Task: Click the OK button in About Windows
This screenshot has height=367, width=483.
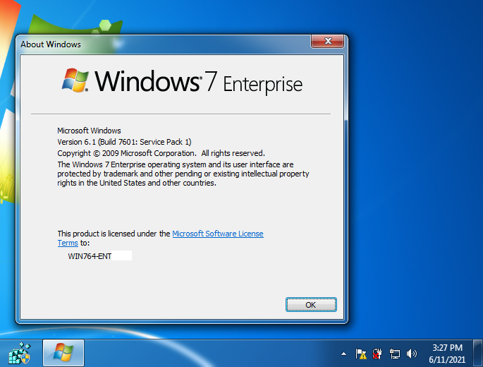Action: 311,305
